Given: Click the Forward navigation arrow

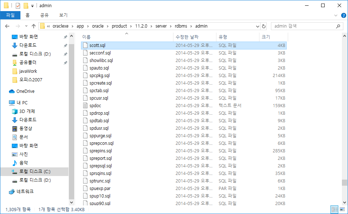Looking at the screenshot, I should tap(18, 26).
